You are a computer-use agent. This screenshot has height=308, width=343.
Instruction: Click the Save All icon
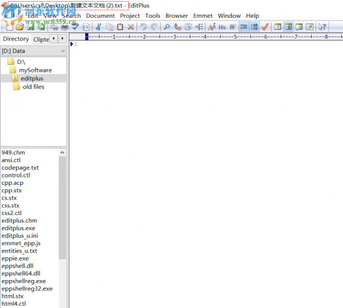coord(41,27)
